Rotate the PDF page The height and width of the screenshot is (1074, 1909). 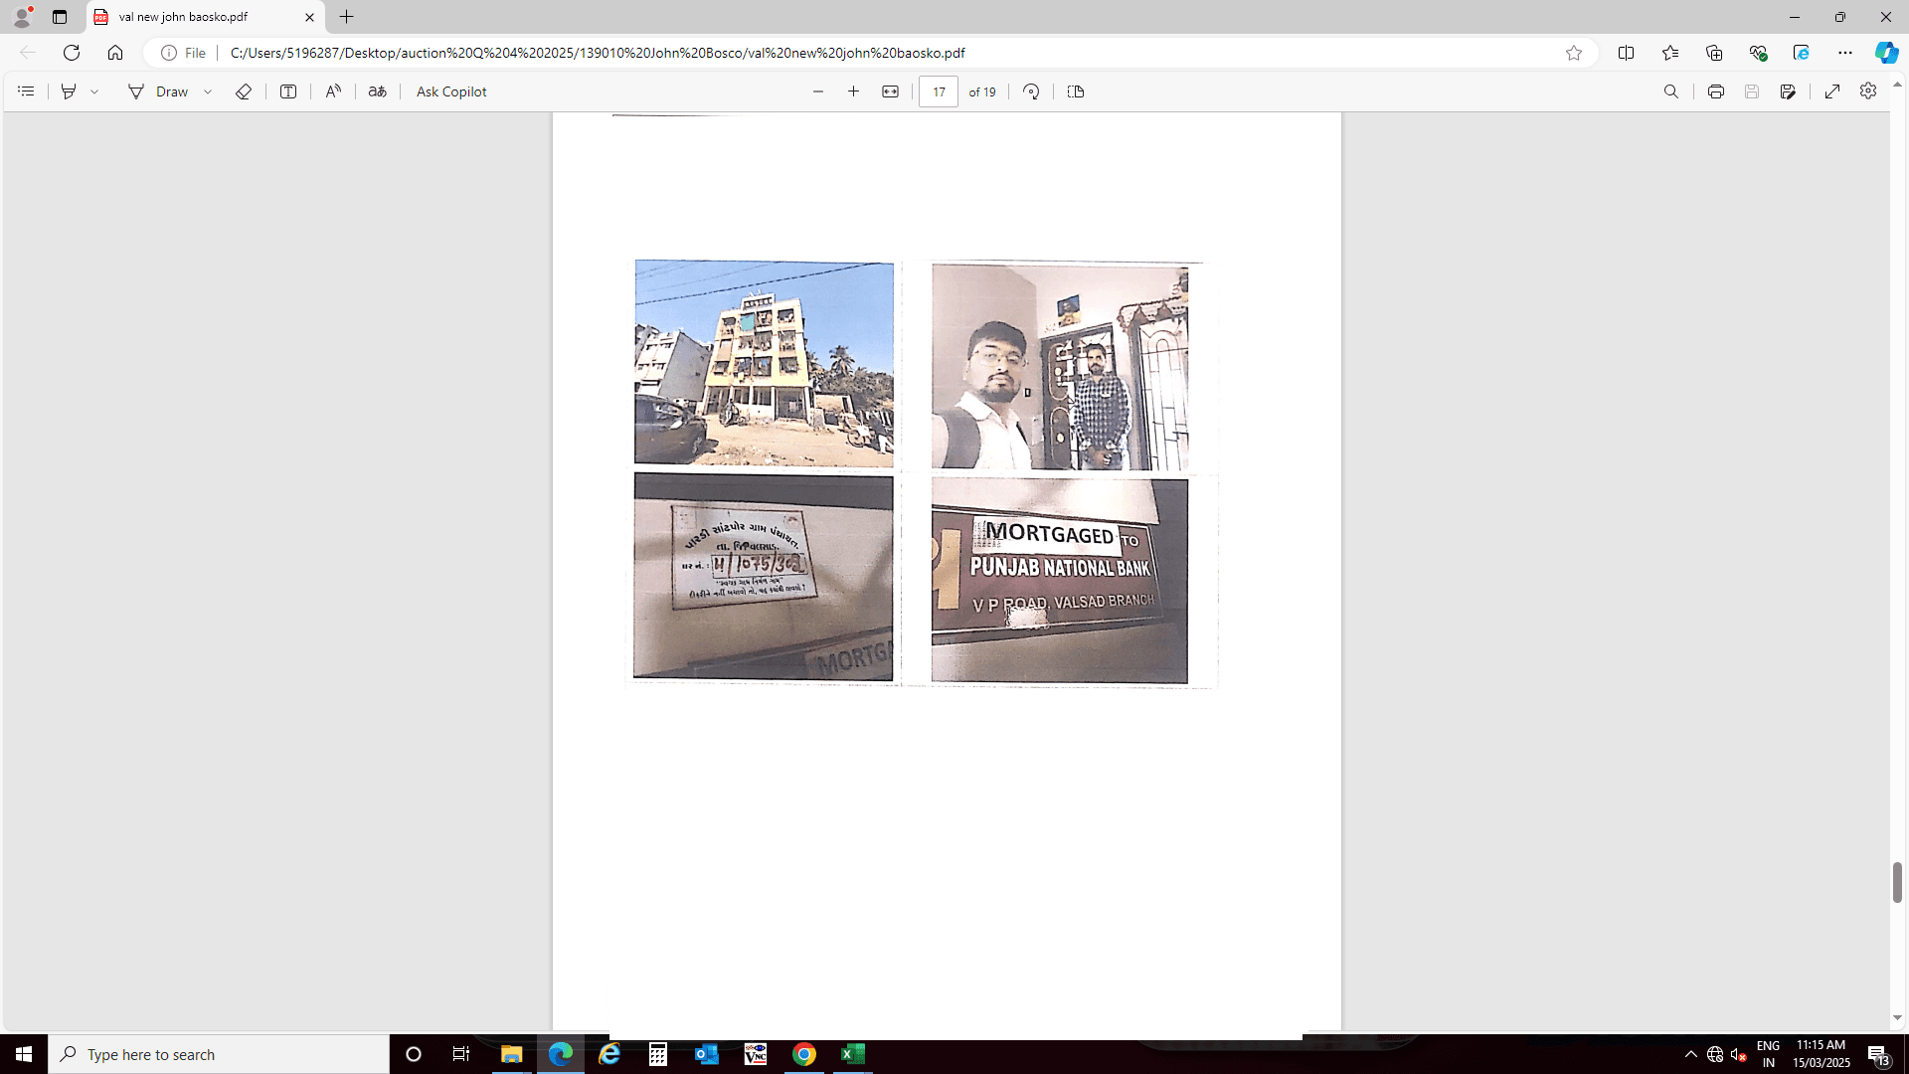pos(1032,91)
